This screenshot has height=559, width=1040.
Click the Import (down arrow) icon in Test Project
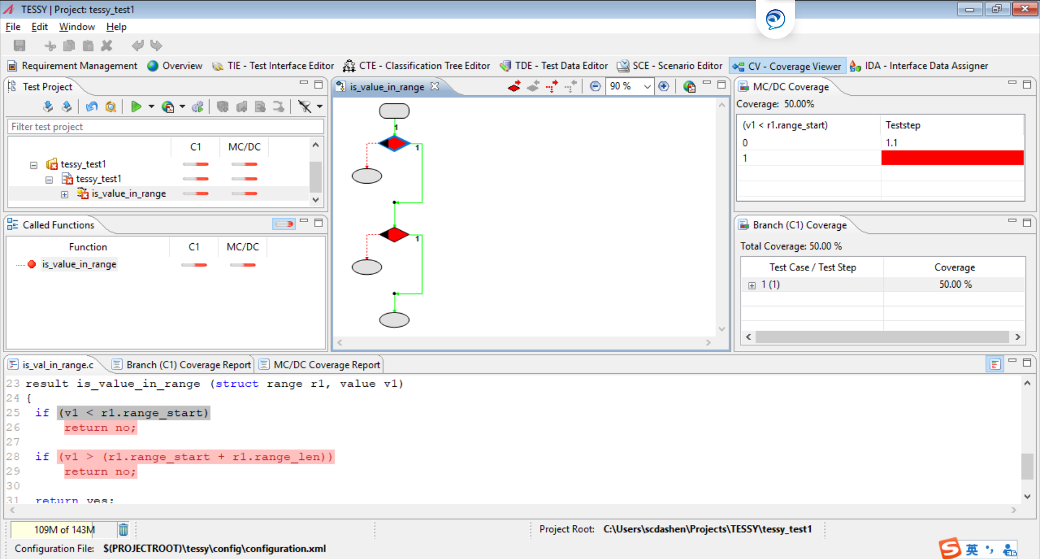click(x=48, y=107)
